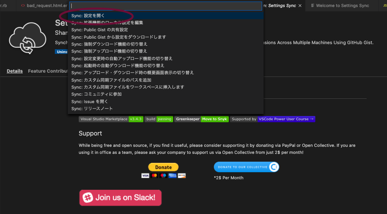
Task: Select 'Sync: 設定を開く' command
Action: (166, 16)
